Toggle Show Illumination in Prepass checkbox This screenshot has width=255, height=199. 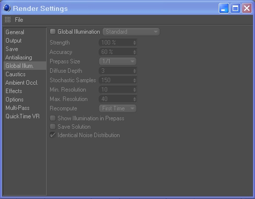click(x=53, y=118)
